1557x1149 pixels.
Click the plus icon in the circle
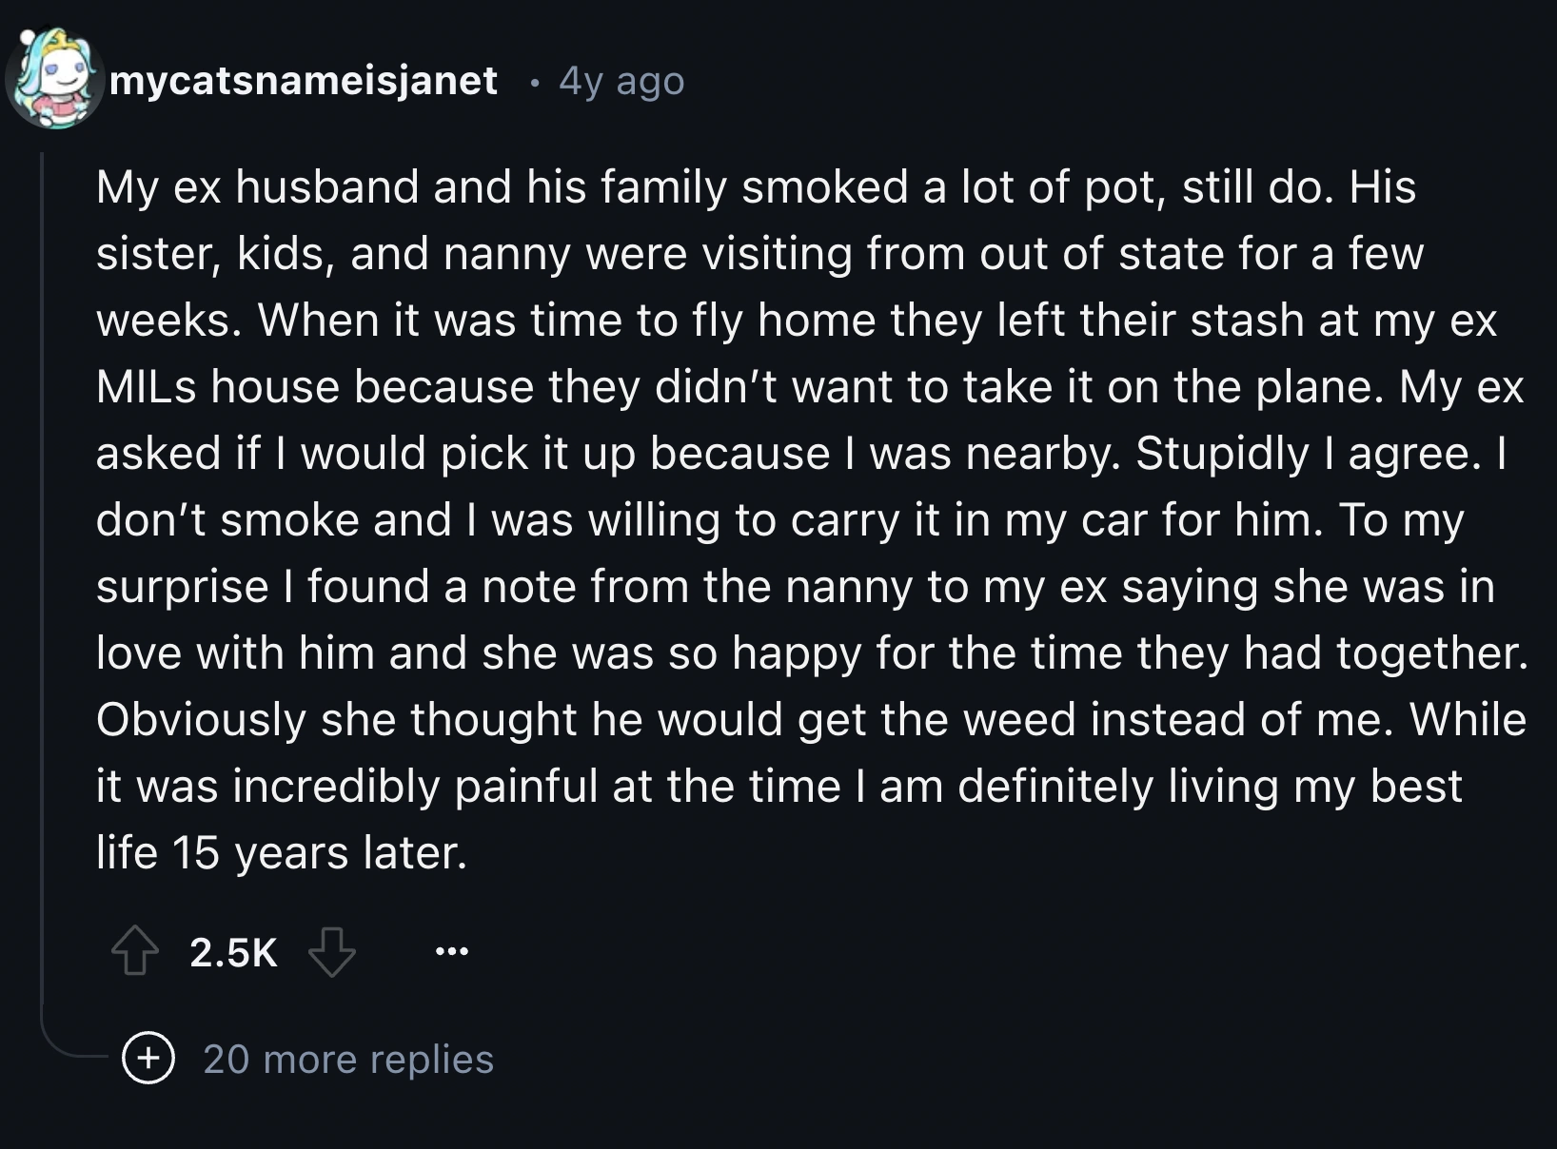pyautogui.click(x=148, y=1059)
